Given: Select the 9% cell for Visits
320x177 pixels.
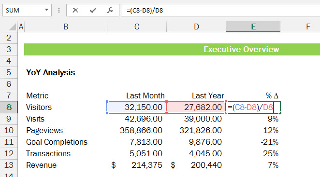Looking at the screenshot, I should pyautogui.click(x=253, y=119).
